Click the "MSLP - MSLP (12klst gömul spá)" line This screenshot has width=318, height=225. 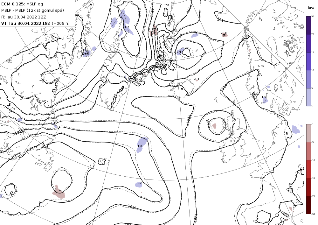(x=32, y=11)
